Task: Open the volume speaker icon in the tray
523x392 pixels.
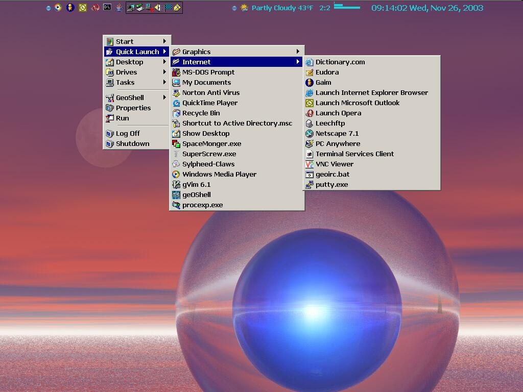Action: coord(157,8)
